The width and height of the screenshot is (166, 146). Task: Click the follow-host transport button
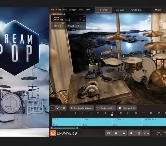(139, 133)
